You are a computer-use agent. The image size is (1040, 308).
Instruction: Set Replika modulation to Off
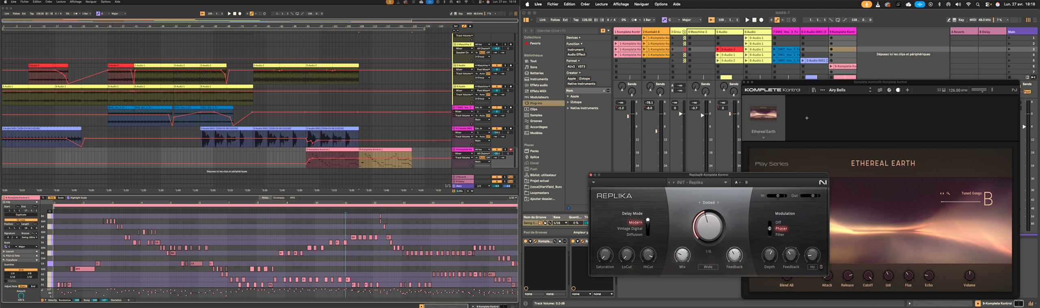click(x=778, y=222)
